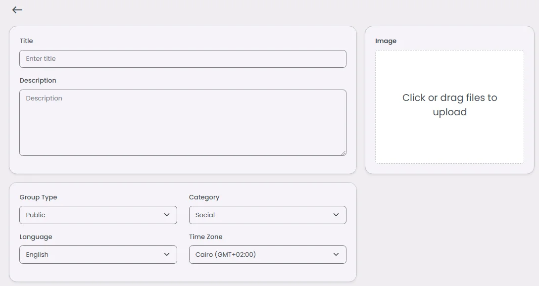This screenshot has width=539, height=286.
Task: Click the Language label
Action: pos(36,237)
